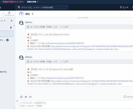Open mercari sold-out link for EF-S15-85mm
Image resolution: width=133 pixels, height=109 pixels.
80,82
